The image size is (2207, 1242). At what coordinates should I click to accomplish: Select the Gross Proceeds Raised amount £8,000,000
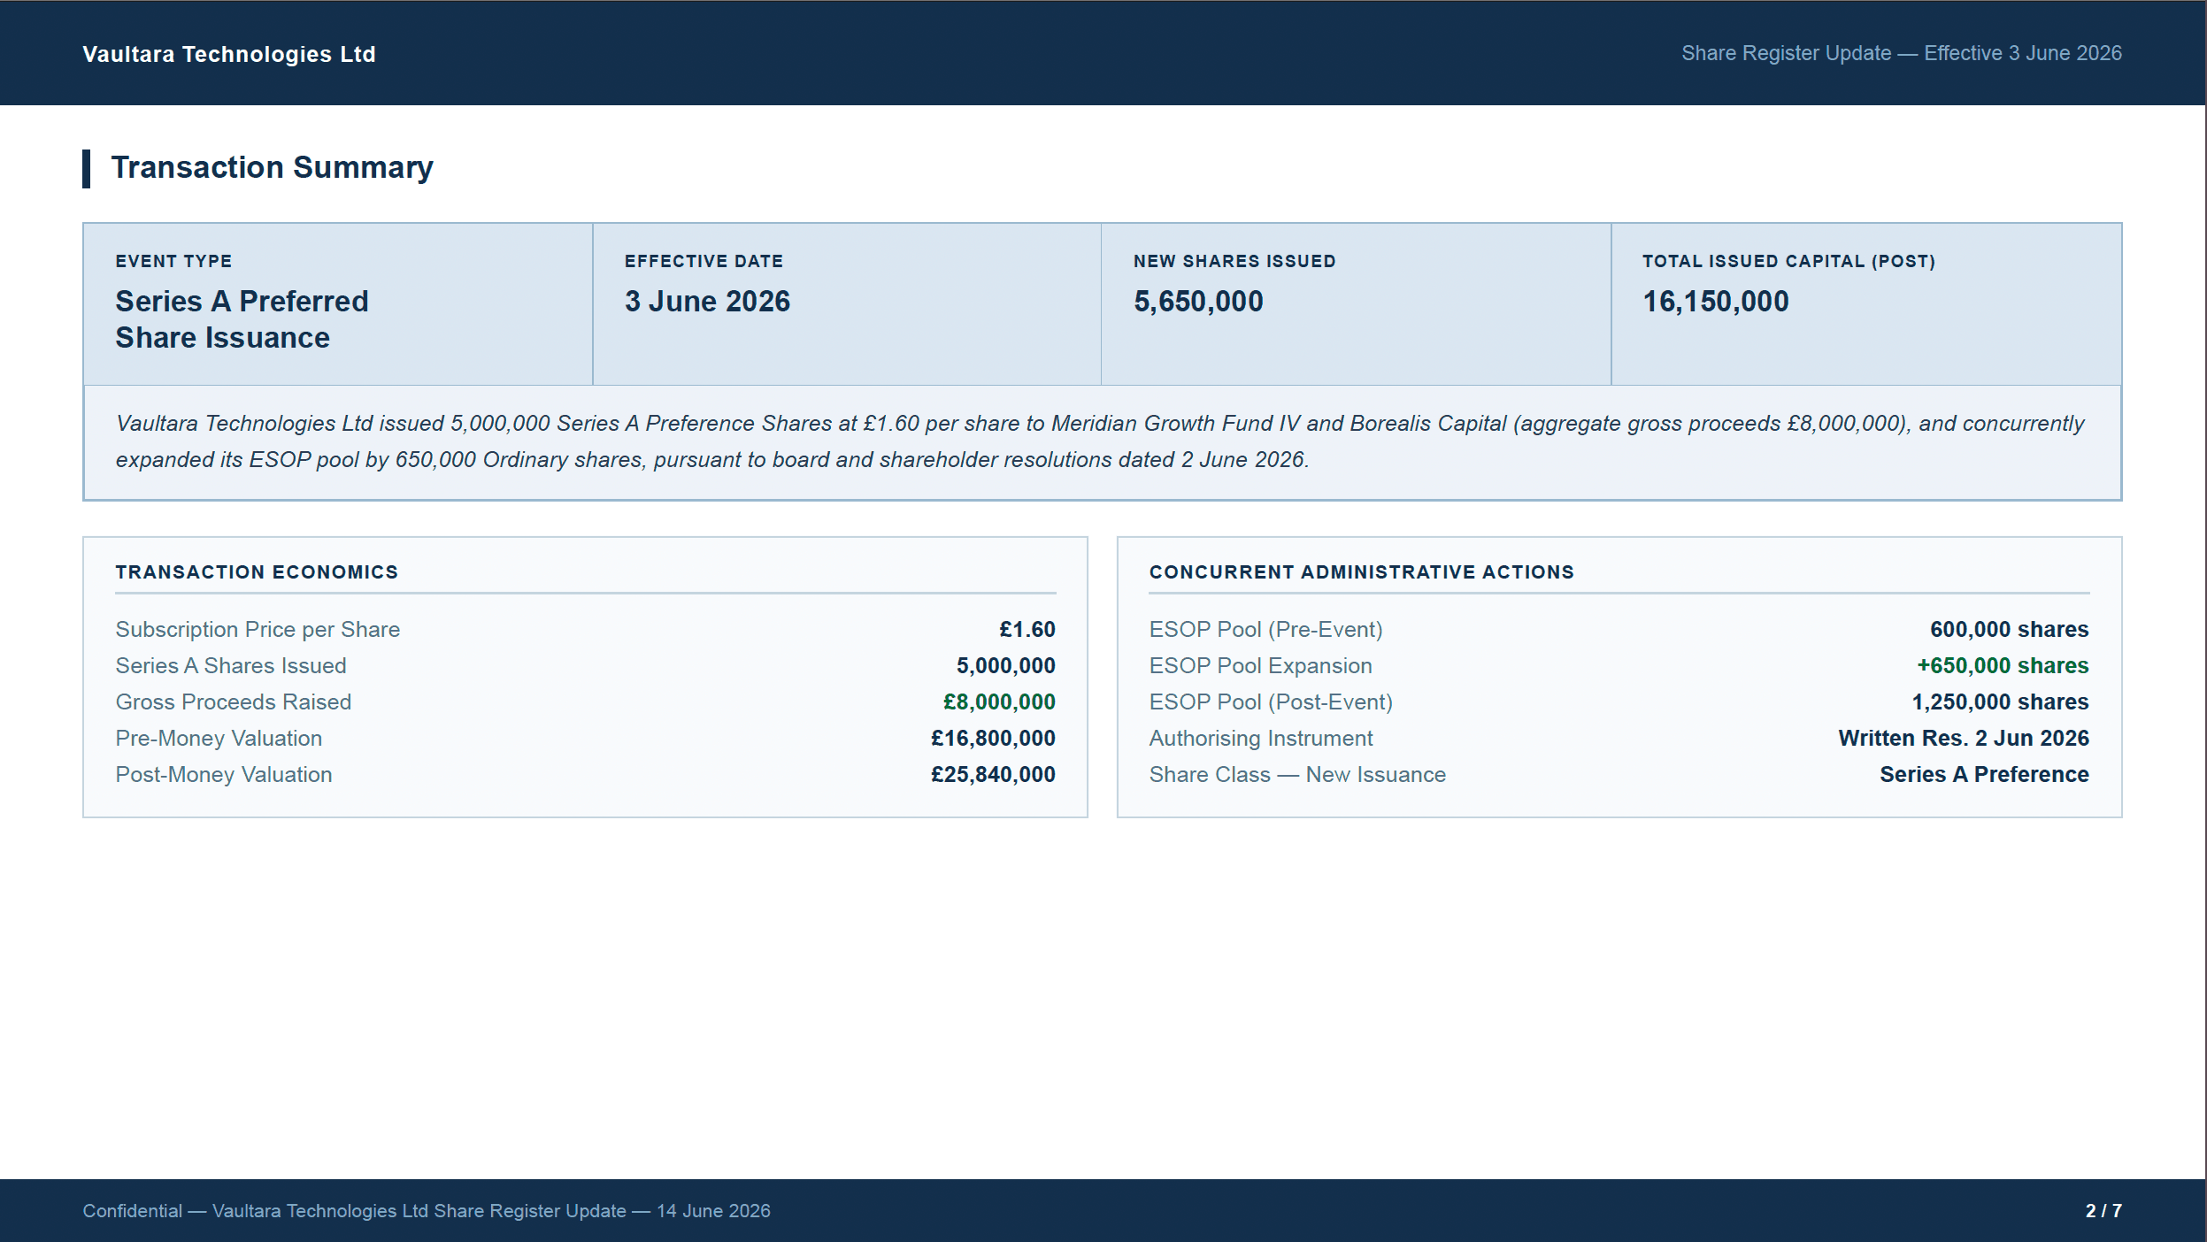999,701
